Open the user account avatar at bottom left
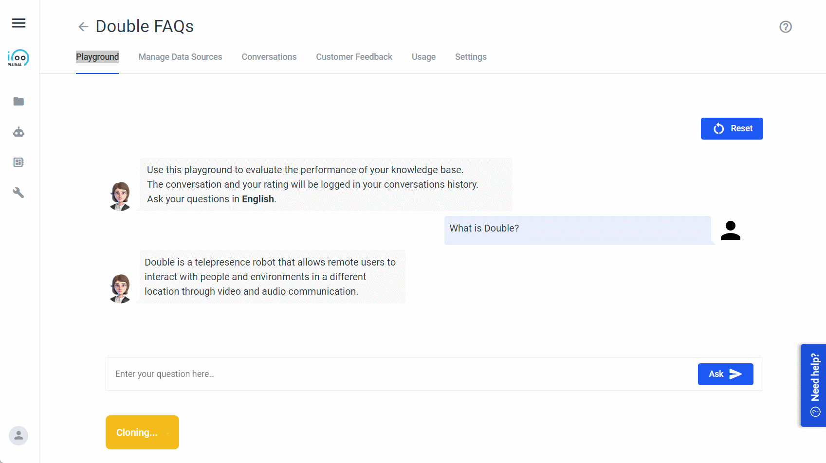Screen dimensions: 826x463 (18, 435)
